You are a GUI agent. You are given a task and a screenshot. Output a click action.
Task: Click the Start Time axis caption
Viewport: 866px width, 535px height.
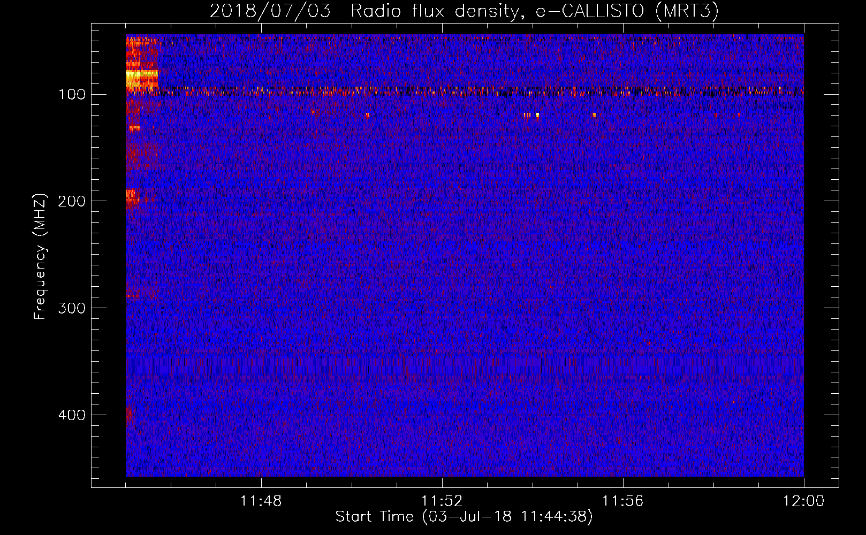pos(464,517)
